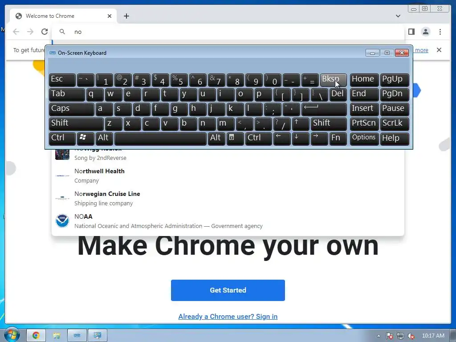456x342 pixels.
Task: Dismiss the info bar with its X
Action: coord(439,50)
